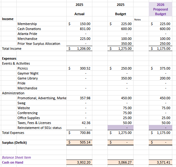This screenshot has width=176, height=167.
Task: Select Total Expenses actual 700.86
Action: point(85,133)
